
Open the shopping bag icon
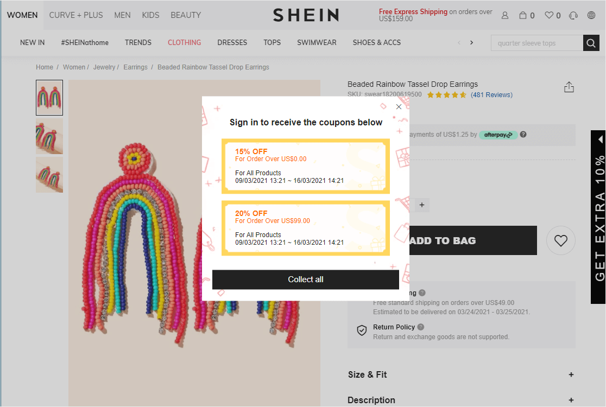[x=523, y=15]
